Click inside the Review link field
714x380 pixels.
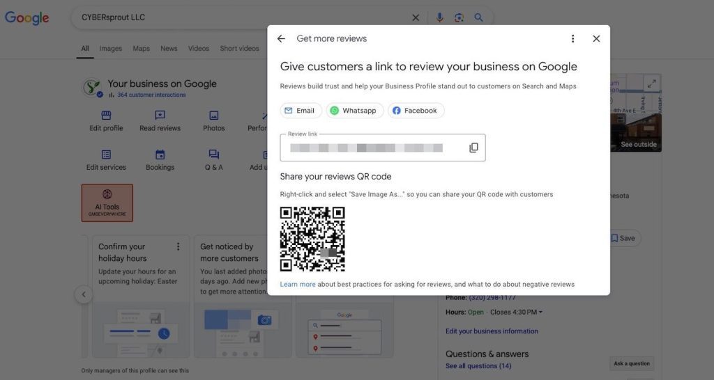point(383,148)
